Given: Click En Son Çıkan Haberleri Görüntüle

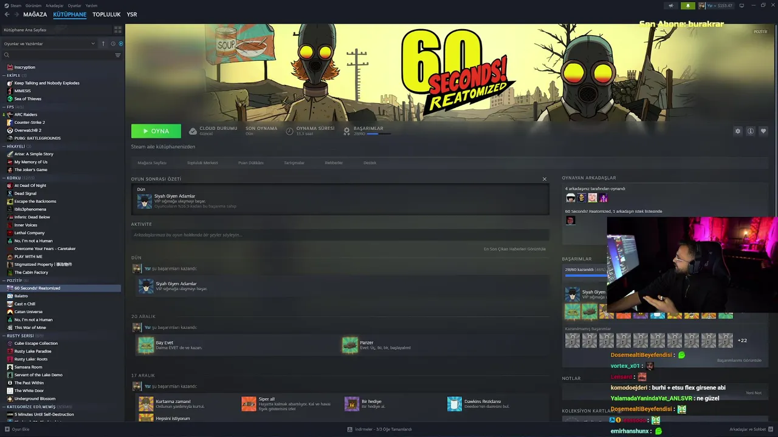Looking at the screenshot, I should coord(515,249).
